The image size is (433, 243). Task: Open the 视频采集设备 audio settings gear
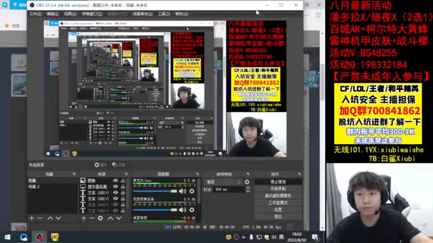192,210
